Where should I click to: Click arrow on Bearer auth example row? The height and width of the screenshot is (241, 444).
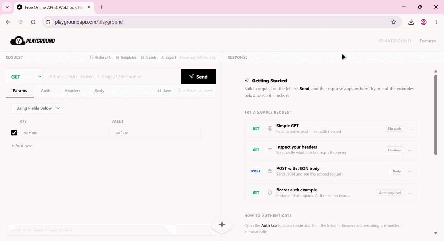(410, 193)
